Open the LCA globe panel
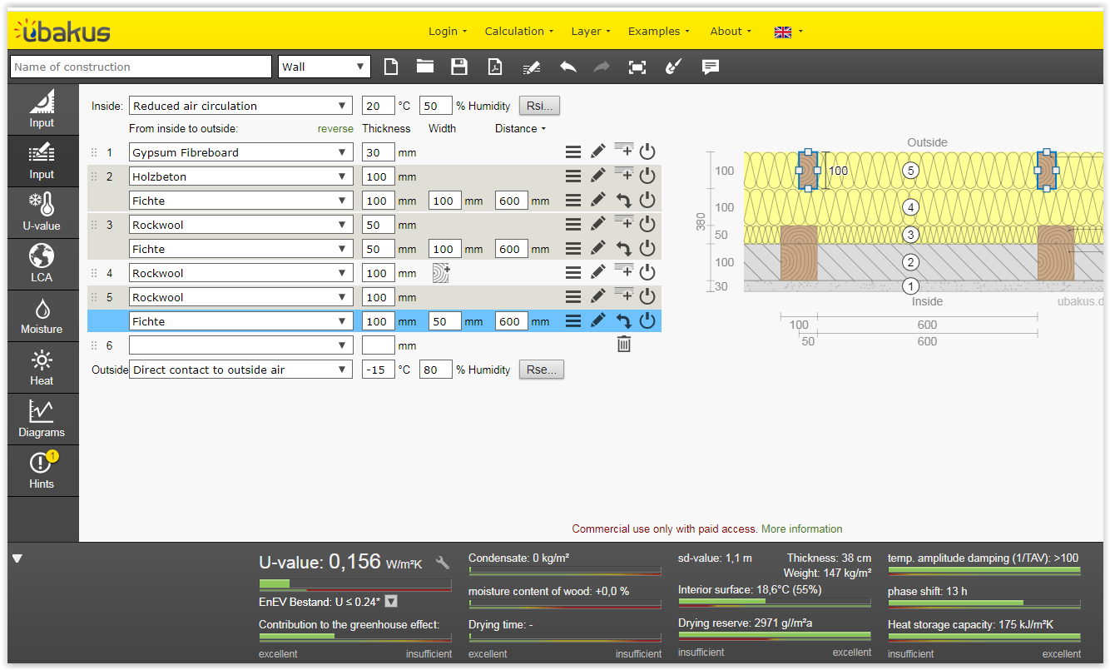 (x=42, y=264)
